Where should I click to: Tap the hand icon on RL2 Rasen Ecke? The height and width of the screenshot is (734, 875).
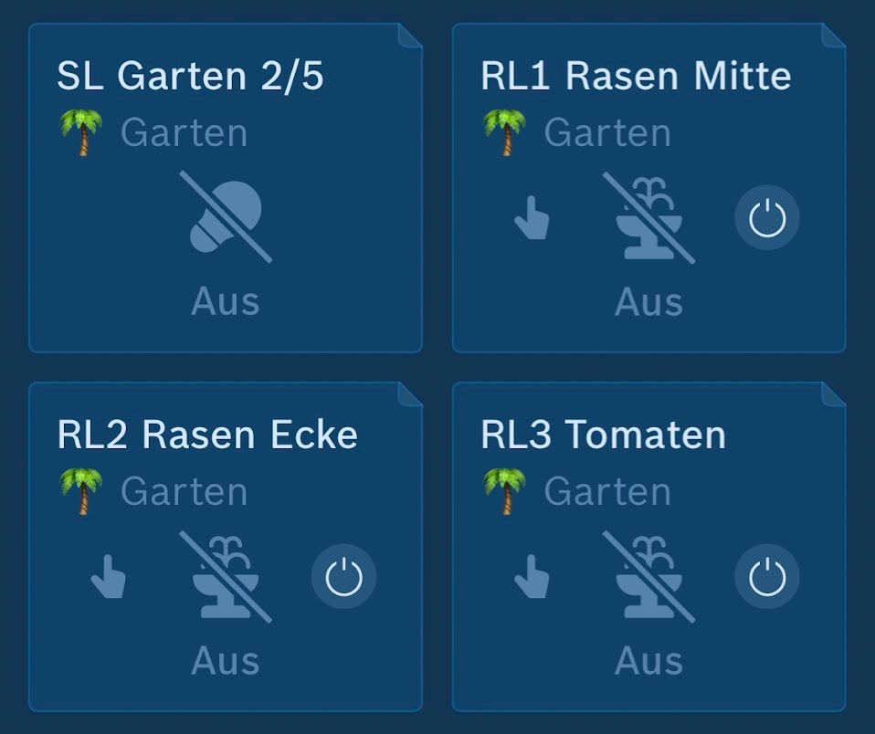click(x=108, y=578)
